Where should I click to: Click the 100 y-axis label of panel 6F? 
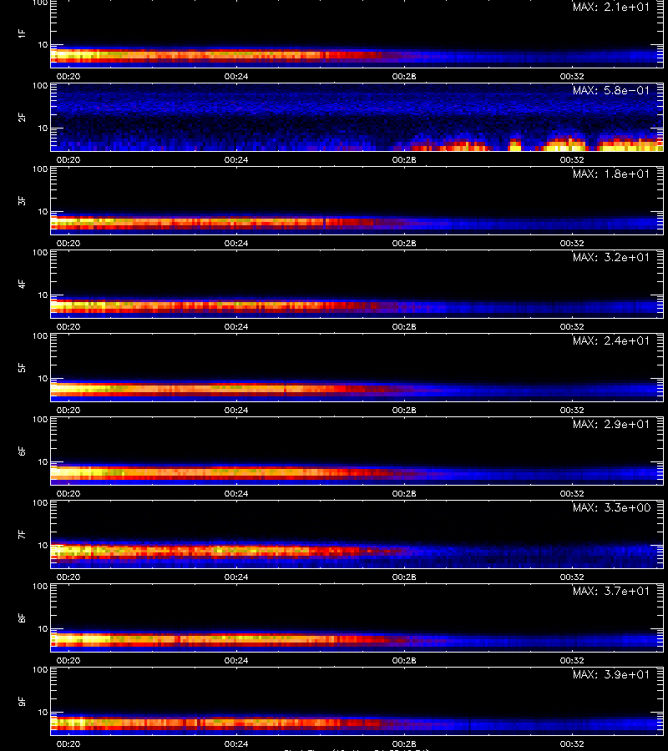coord(40,420)
